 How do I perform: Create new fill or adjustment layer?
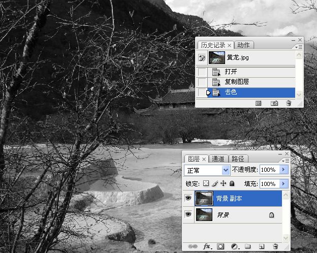(235, 246)
